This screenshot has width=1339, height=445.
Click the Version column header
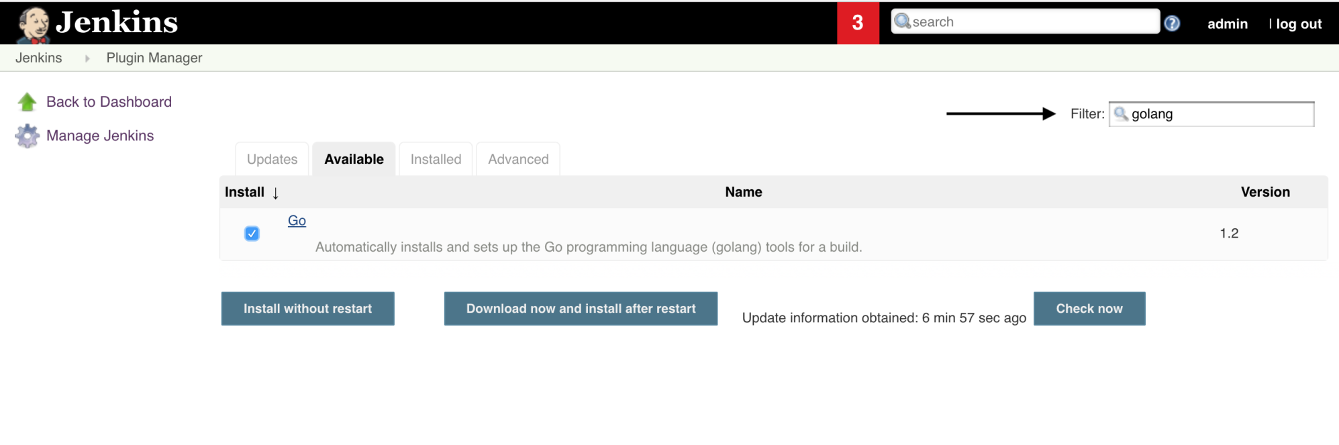pyautogui.click(x=1265, y=192)
